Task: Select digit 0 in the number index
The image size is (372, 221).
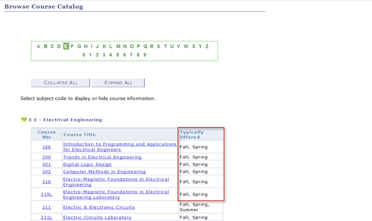Action: 83,55
